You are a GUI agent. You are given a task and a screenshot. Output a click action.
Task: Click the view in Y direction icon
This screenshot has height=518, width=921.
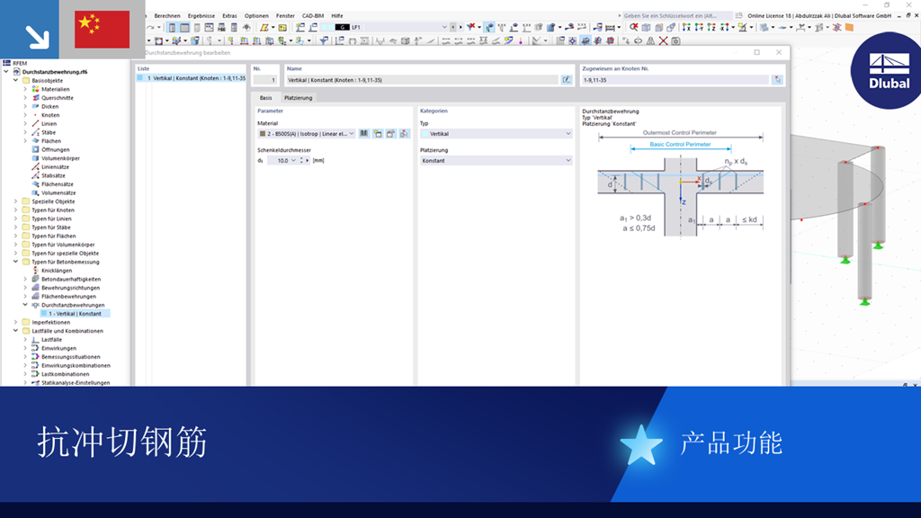pos(699,27)
